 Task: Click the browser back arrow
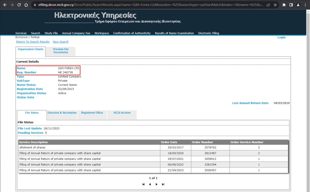5,5
